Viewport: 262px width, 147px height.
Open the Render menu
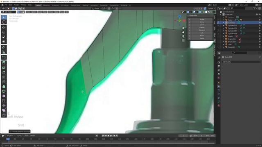16,5
